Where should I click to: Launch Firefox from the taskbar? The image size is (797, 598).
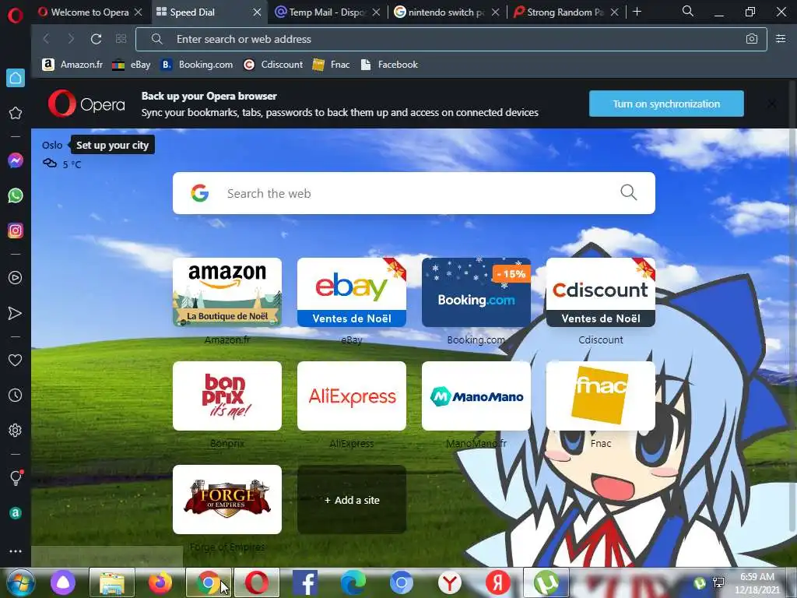[160, 582]
